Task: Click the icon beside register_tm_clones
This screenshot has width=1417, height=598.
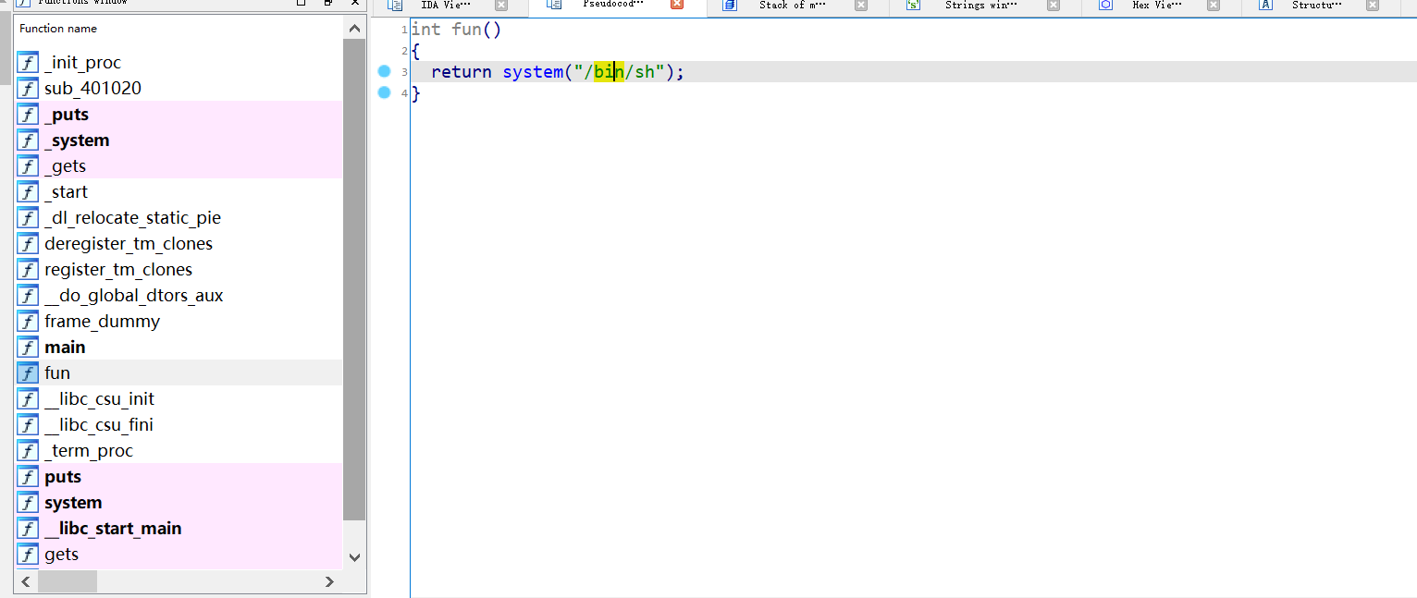Action: coord(29,269)
